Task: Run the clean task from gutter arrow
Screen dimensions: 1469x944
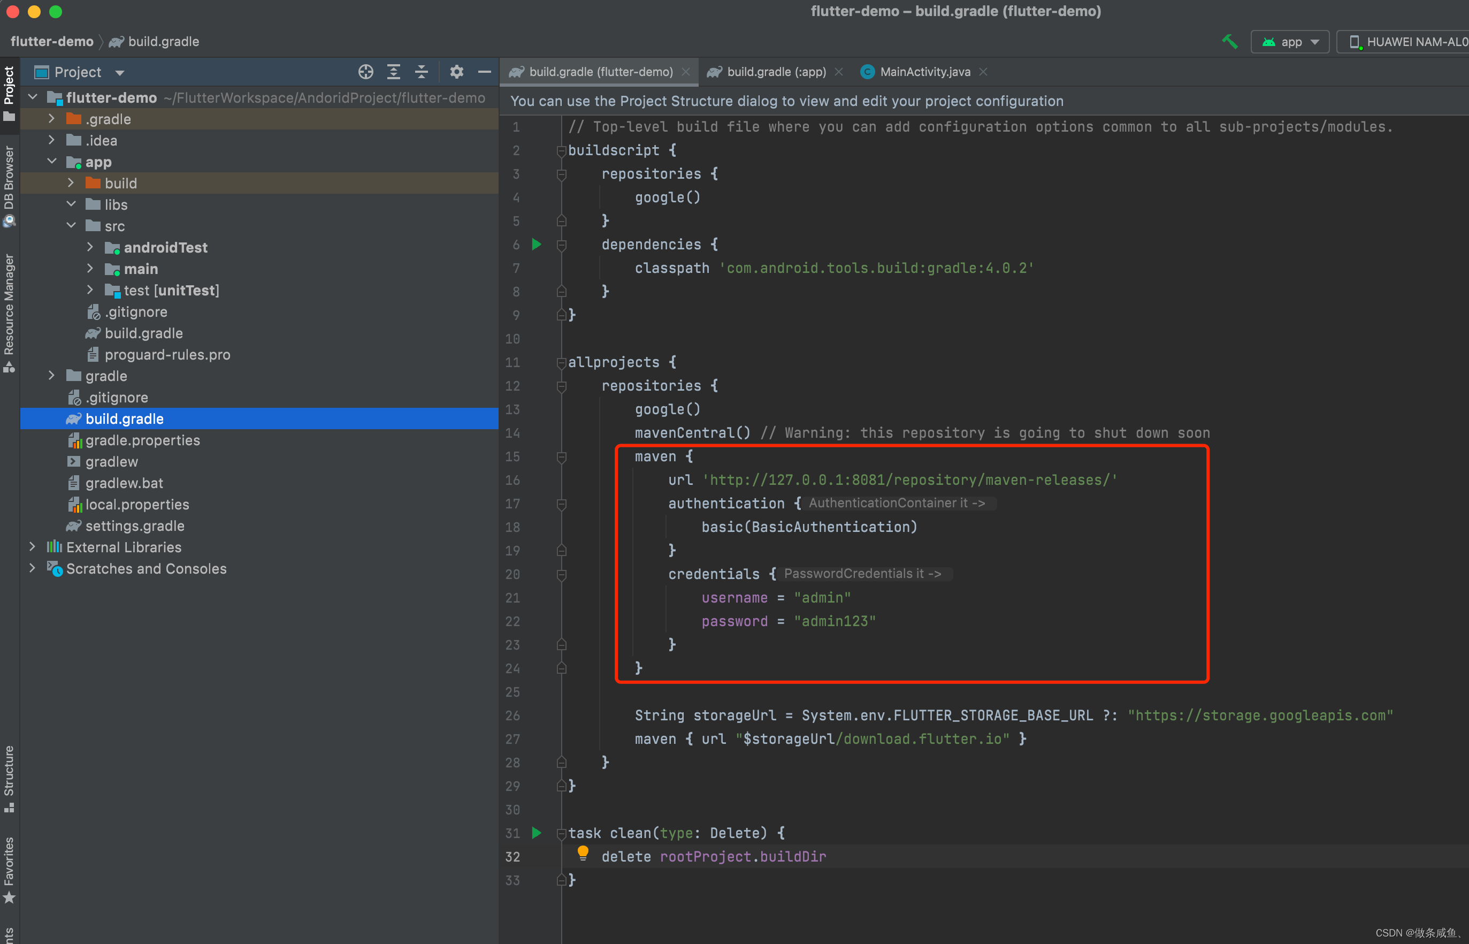Action: [536, 833]
